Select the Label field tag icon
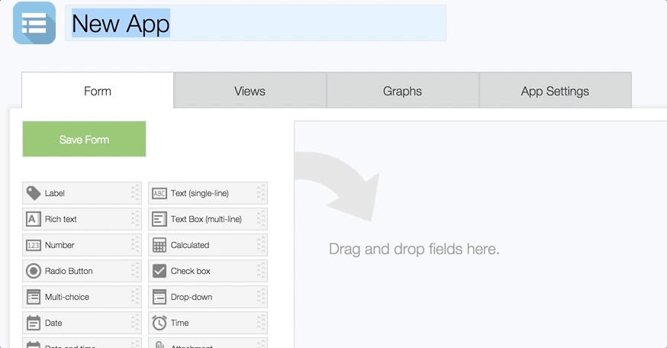The height and width of the screenshot is (348, 667). [34, 193]
